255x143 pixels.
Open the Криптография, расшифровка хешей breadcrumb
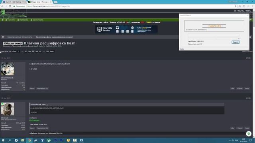(x=54, y=37)
